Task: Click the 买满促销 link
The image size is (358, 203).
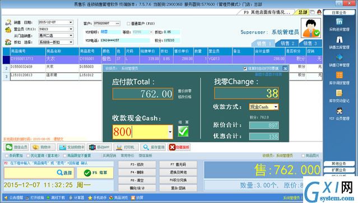Action: 109,155
